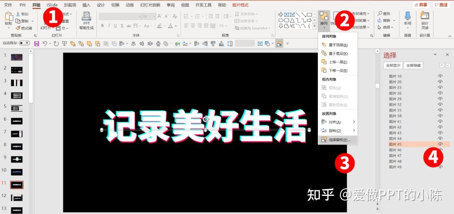Image resolution: width=454 pixels, height=214 pixels.
Task: Choose 置于顶层(R) from arrange menu
Action: point(338,45)
